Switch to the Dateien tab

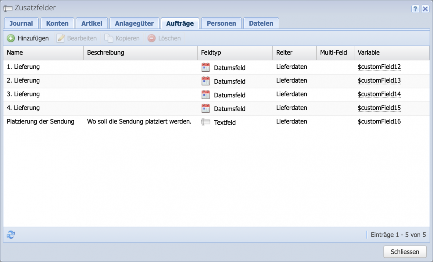(261, 23)
